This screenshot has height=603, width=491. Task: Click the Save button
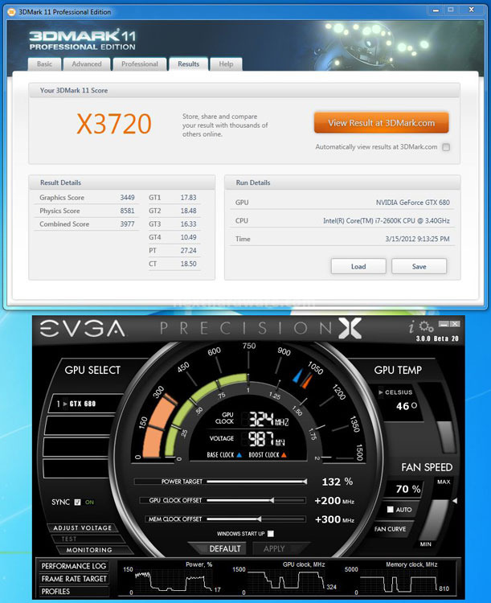[419, 266]
